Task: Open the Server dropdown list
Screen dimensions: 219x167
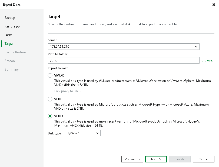Action: point(196,47)
